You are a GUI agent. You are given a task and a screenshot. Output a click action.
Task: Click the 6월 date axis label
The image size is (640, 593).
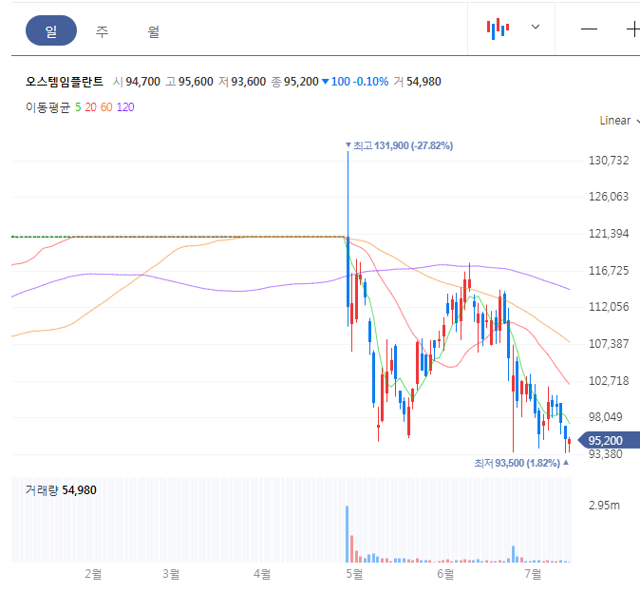[445, 574]
